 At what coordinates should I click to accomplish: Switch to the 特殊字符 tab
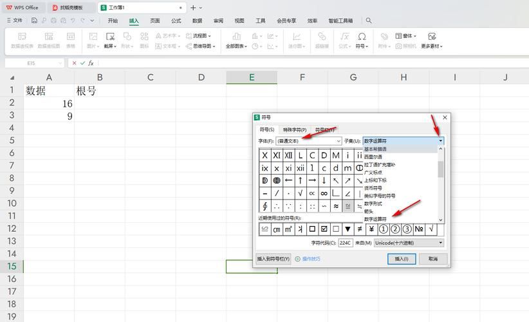point(295,129)
